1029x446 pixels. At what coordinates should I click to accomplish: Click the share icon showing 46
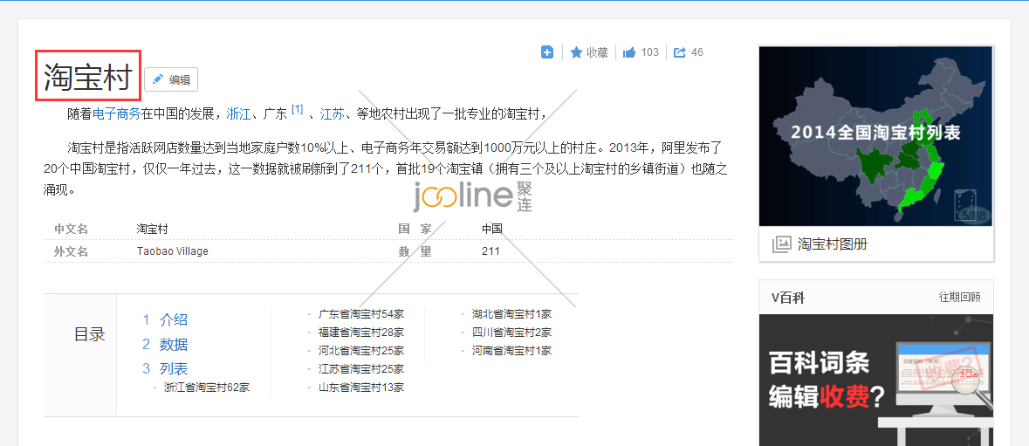[x=680, y=52]
